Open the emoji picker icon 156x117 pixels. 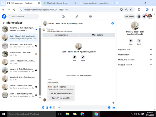(x=109, y=107)
